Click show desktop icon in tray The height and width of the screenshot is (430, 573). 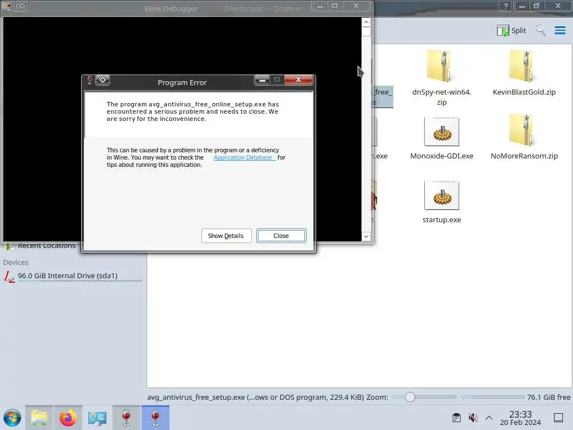coord(558,418)
